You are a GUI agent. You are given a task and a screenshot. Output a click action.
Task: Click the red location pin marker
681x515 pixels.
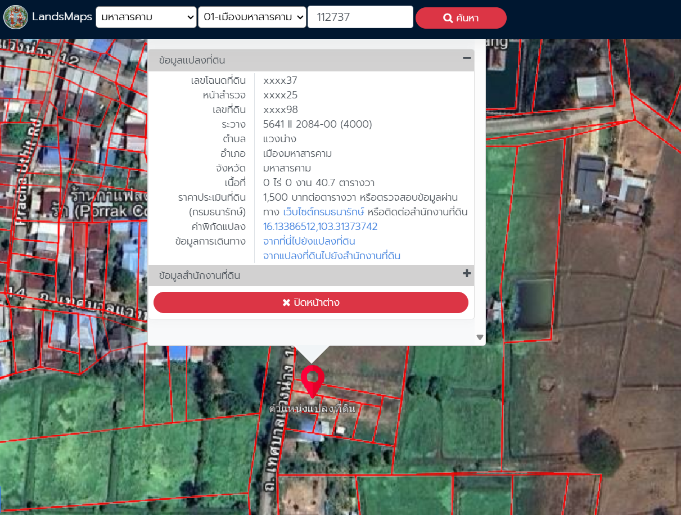point(312,381)
